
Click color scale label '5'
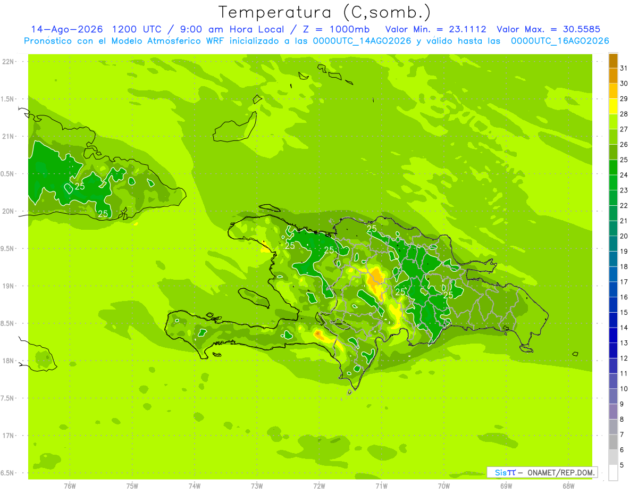click(x=622, y=465)
